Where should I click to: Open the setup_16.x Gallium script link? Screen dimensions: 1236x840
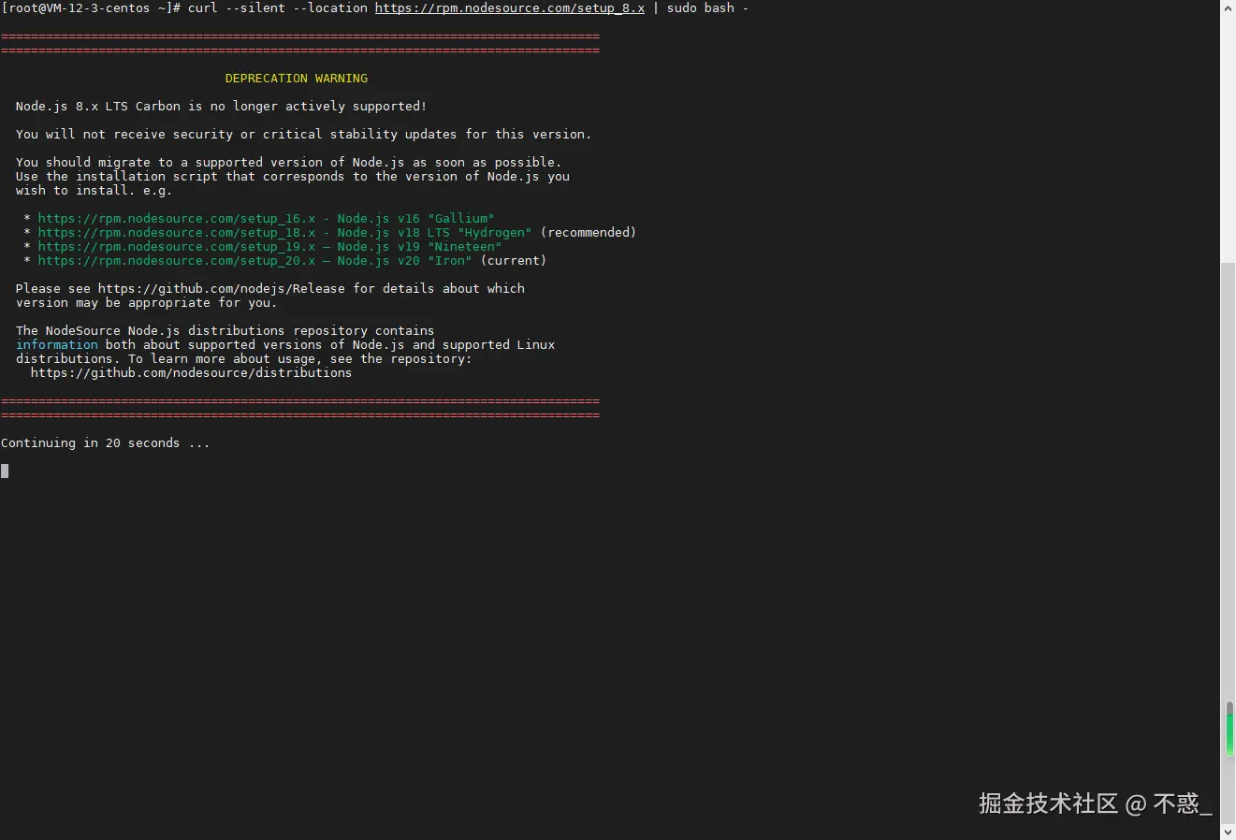177,218
